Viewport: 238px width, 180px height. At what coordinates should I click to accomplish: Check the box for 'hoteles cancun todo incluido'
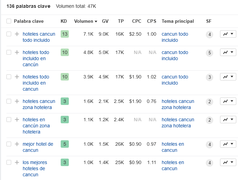point(9,34)
